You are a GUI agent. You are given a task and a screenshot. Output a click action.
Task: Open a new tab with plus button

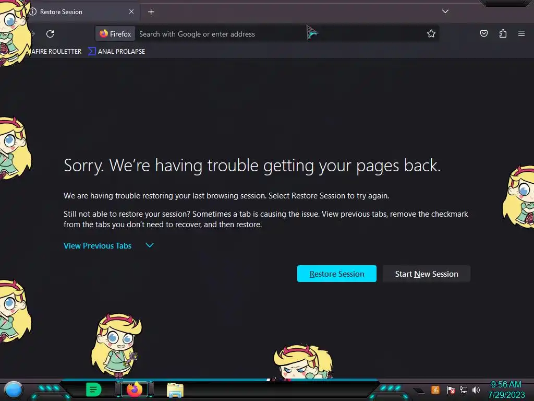point(151,12)
